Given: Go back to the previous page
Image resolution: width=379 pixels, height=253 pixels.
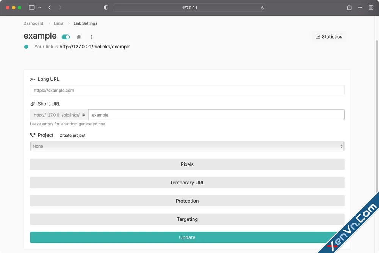Looking at the screenshot, I should [50, 8].
